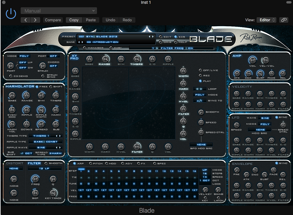Click the AMP ATK knob
The height and width of the screenshot is (215, 293).
pos(237,73)
